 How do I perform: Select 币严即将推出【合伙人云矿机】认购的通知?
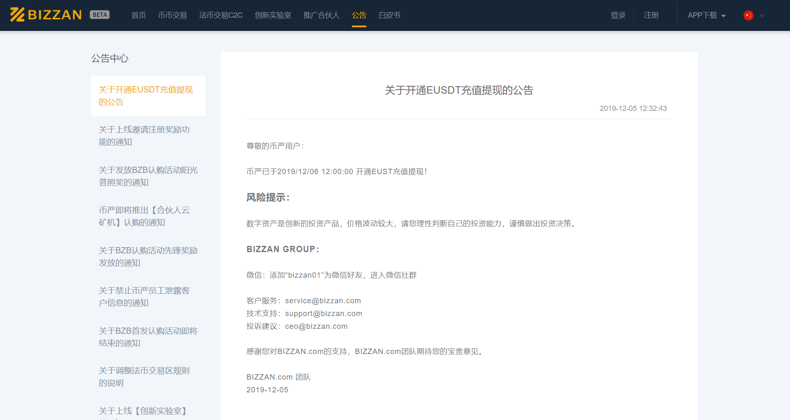tap(144, 216)
